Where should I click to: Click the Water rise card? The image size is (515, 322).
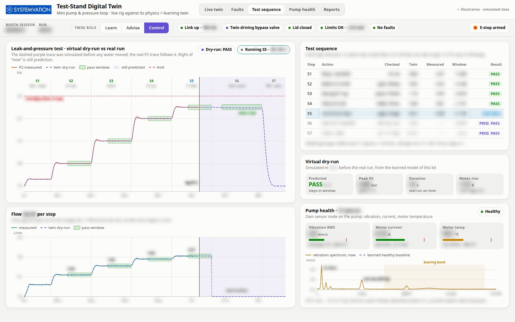click(x=480, y=185)
